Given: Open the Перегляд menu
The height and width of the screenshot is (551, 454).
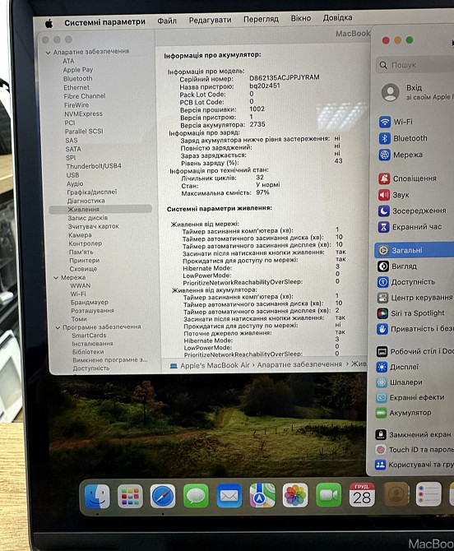Looking at the screenshot, I should click(x=261, y=19).
